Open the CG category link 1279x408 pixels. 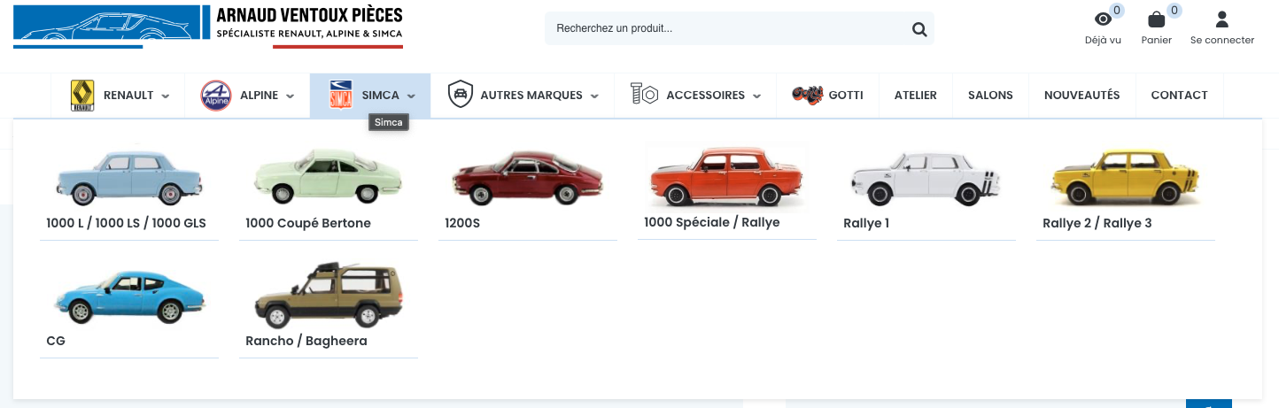tap(56, 341)
